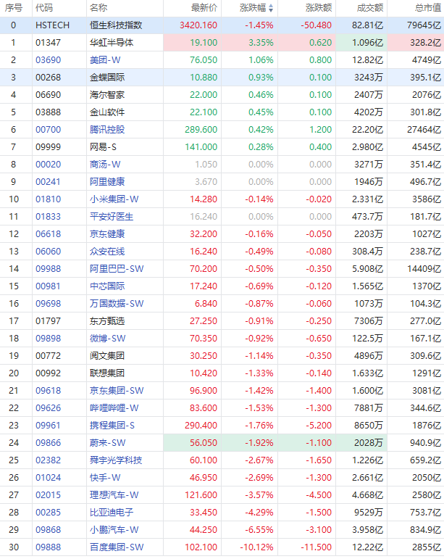The width and height of the screenshot is (444, 559).
Task: Open 哔哩哔哩-W stock link
Action: tap(114, 408)
